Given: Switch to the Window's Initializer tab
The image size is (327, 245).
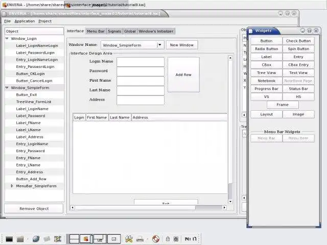Looking at the screenshot, I should (156, 31).
